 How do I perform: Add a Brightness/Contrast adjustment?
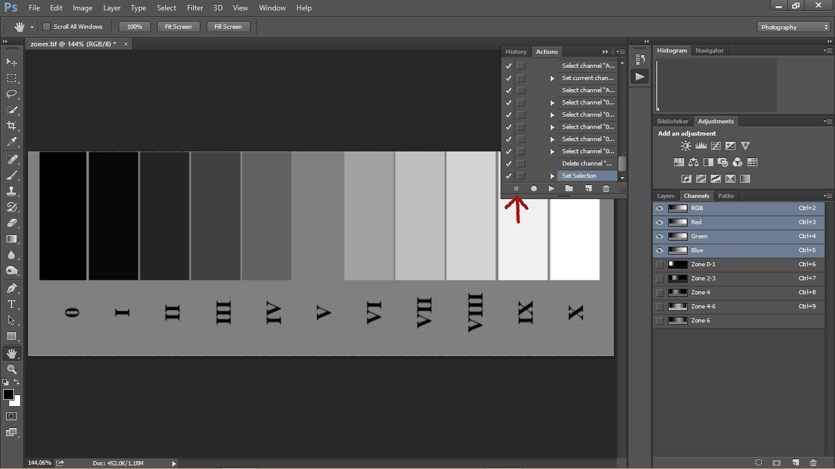pos(686,146)
